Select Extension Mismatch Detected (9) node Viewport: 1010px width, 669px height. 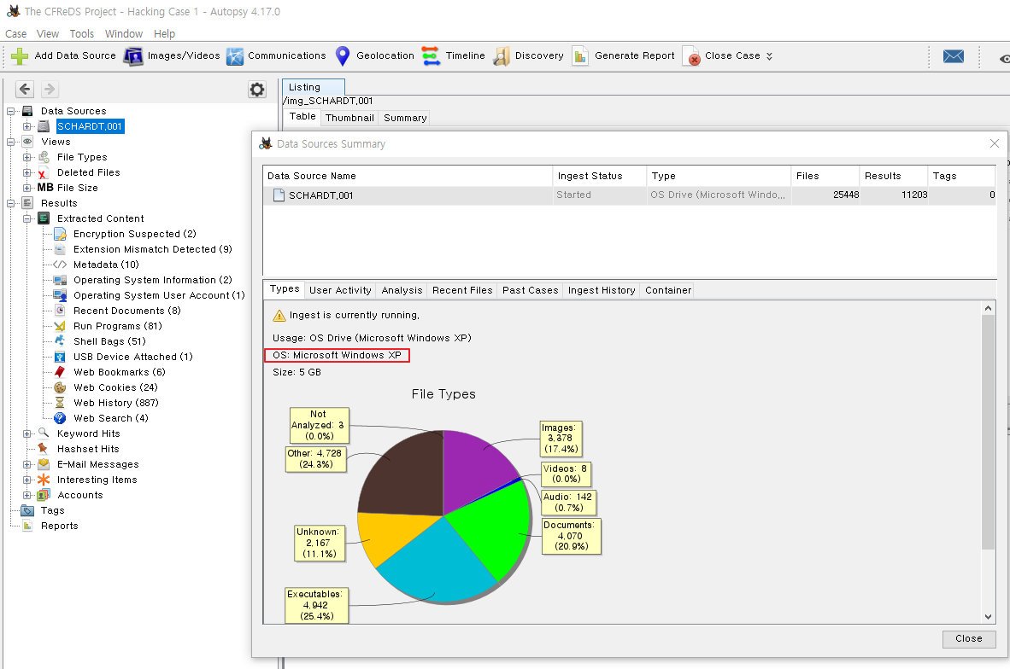(153, 249)
